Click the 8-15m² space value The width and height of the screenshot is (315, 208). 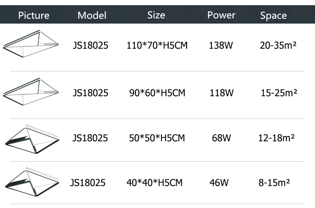[x=274, y=183]
